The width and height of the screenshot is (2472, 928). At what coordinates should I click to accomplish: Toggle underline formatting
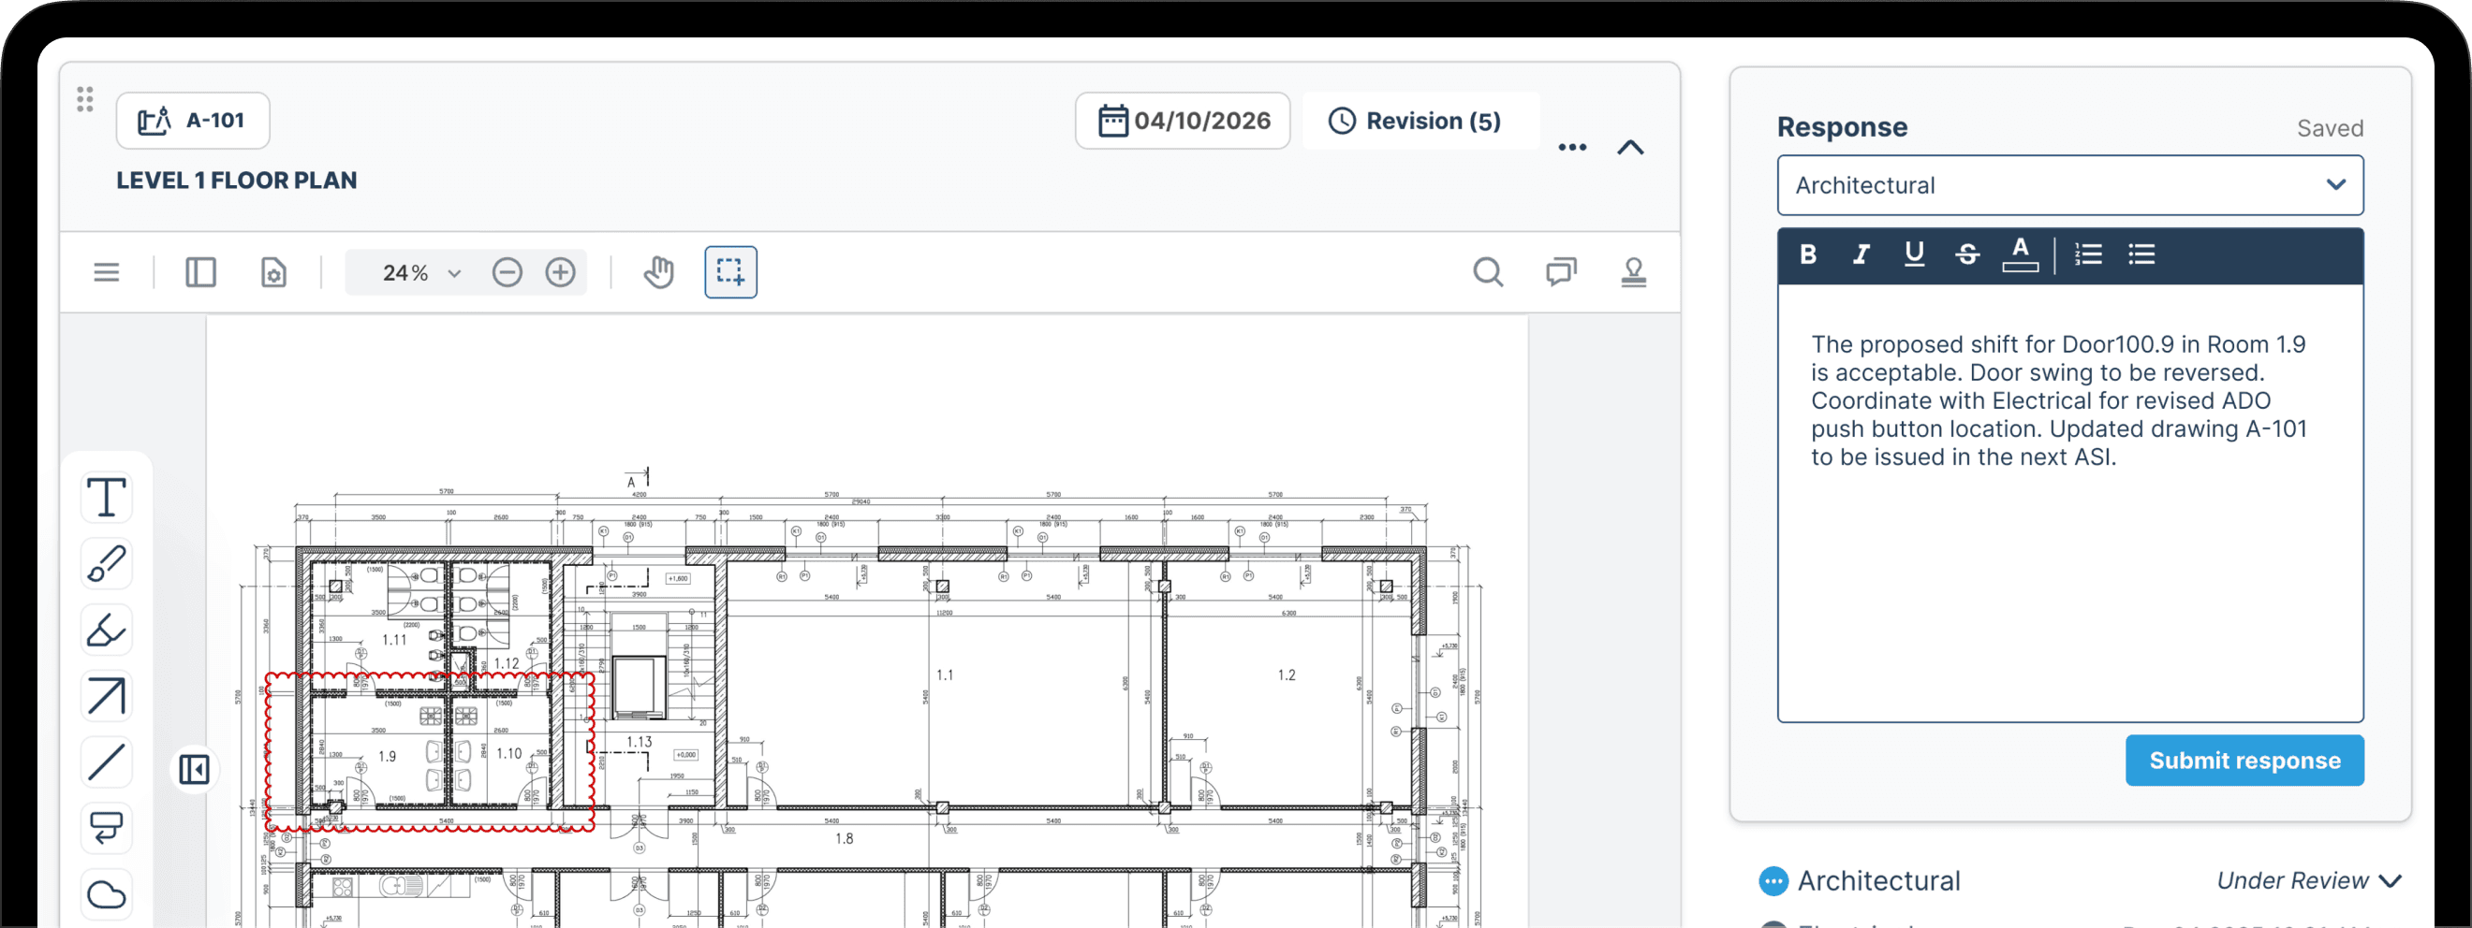click(x=1914, y=254)
